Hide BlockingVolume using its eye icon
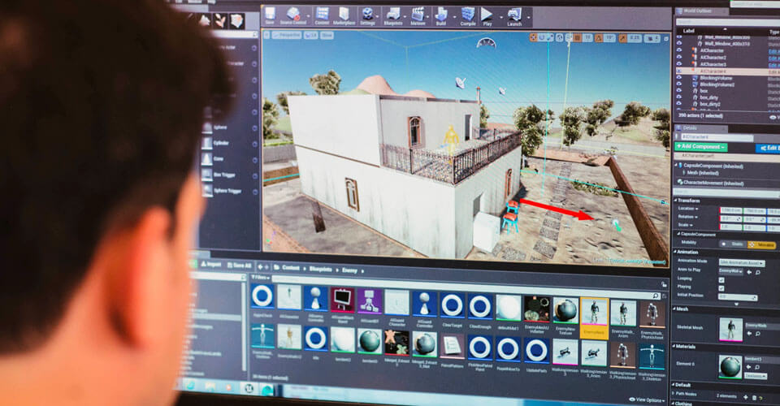Viewport: 780px width, 406px height. click(679, 78)
